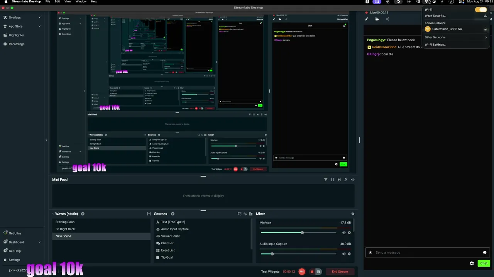This screenshot has height=277, width=494.
Task: Open the Window menu
Action: pos(81,2)
